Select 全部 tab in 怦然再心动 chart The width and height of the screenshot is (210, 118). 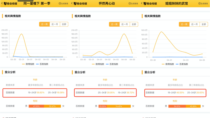(134, 24)
